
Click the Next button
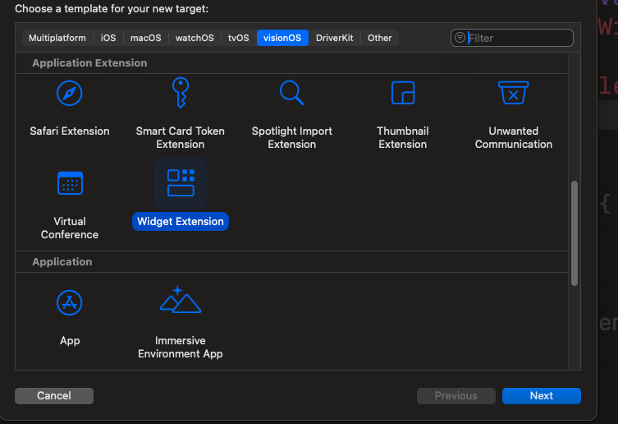541,395
